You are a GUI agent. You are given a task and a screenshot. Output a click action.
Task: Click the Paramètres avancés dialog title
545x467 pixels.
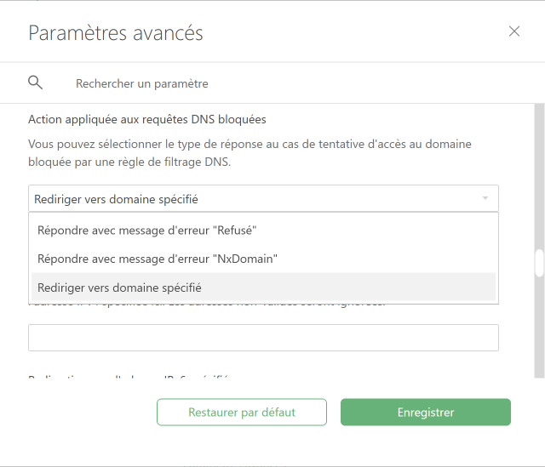(116, 33)
